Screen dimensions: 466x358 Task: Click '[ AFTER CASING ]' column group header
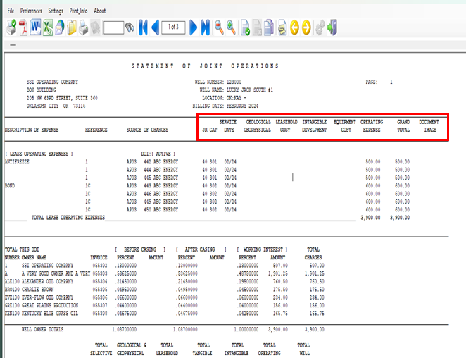(x=201, y=249)
